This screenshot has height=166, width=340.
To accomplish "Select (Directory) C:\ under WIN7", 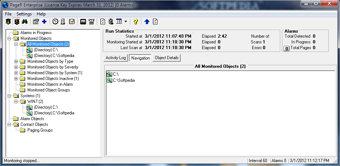I will (46, 107).
